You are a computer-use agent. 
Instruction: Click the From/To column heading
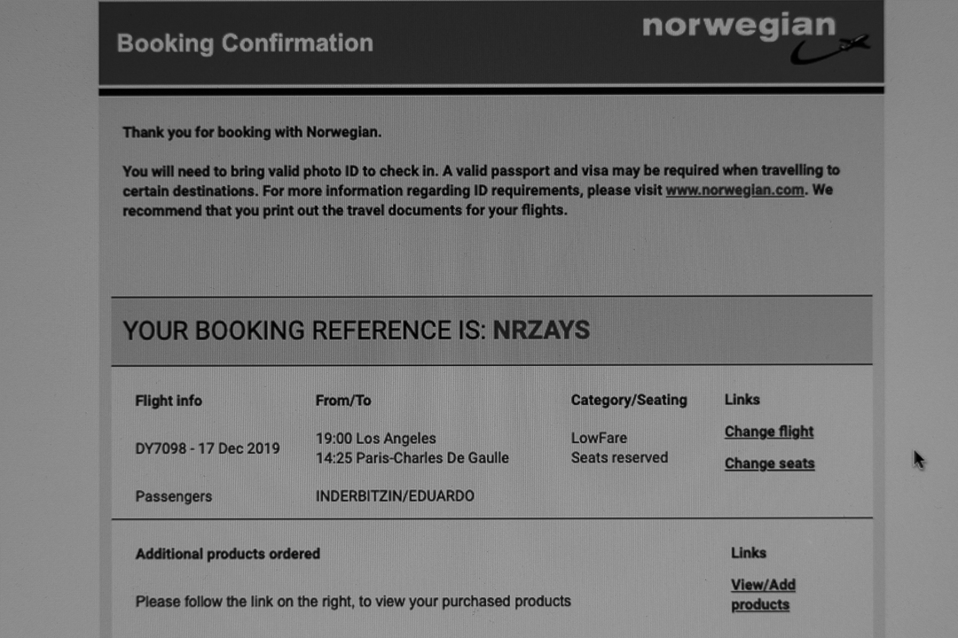click(x=343, y=401)
